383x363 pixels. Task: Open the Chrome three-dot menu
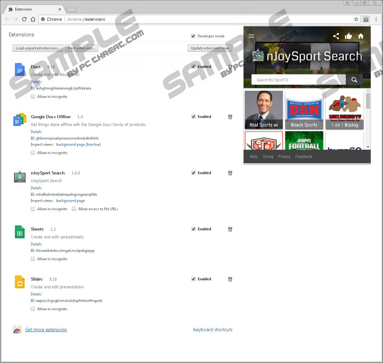(x=376, y=19)
